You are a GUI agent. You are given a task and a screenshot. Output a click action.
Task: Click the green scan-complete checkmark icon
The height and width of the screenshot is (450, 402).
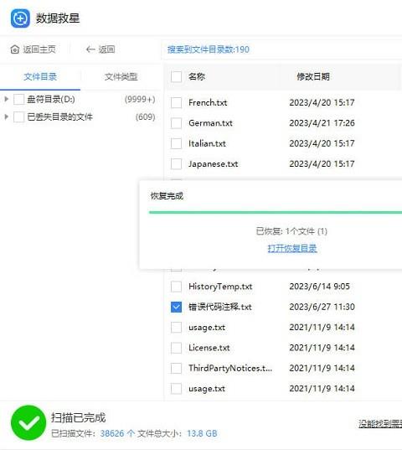coord(28,422)
